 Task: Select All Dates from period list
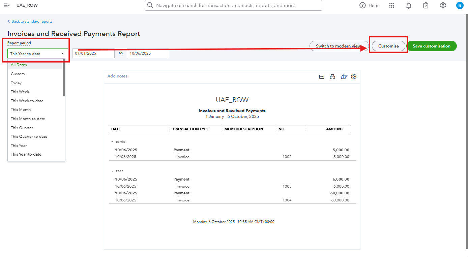tap(19, 65)
